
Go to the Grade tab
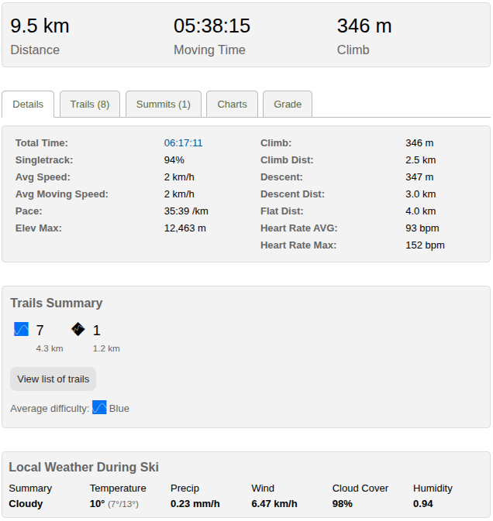(288, 105)
